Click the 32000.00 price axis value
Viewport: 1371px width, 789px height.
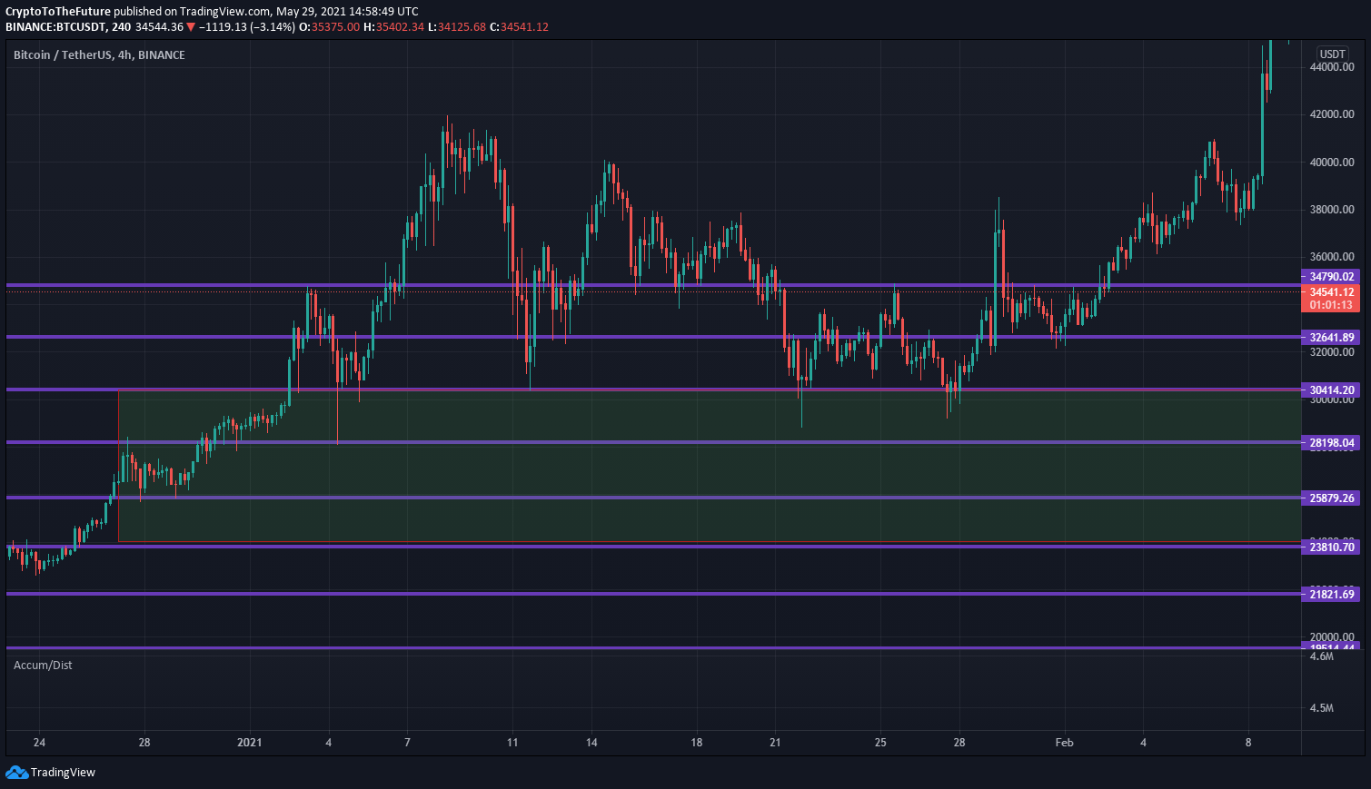1332,352
